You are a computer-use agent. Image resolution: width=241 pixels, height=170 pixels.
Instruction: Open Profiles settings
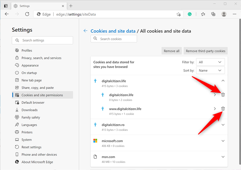(42, 50)
